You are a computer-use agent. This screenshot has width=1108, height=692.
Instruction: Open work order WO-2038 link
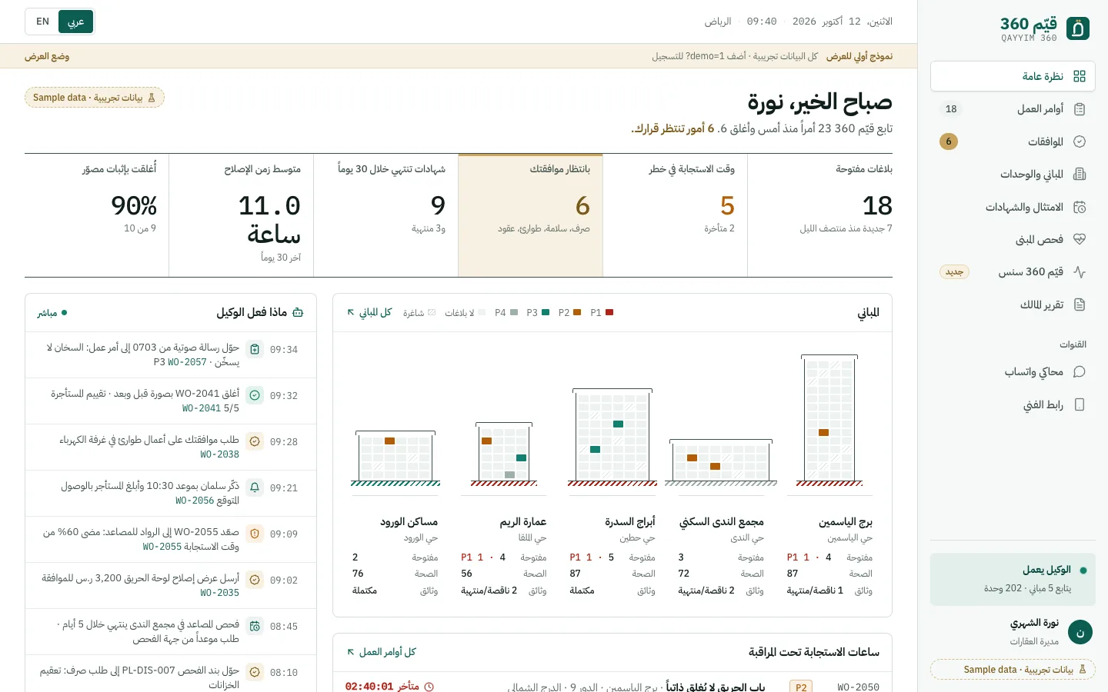pos(219,454)
